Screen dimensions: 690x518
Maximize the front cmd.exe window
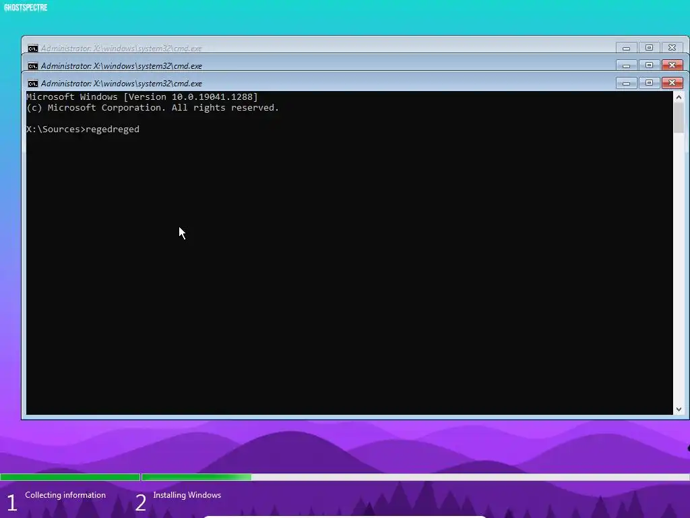pyautogui.click(x=649, y=83)
